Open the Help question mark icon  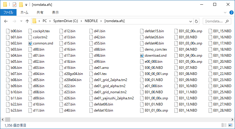click(232, 12)
